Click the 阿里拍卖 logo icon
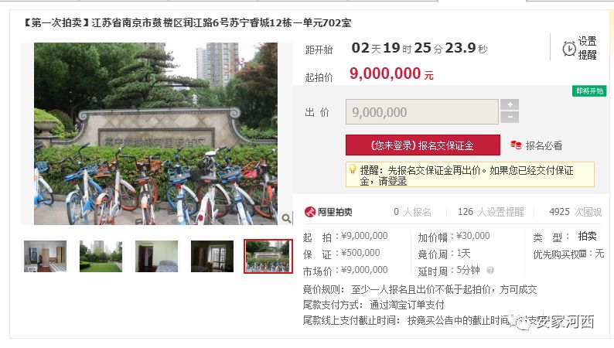 (x=310, y=212)
